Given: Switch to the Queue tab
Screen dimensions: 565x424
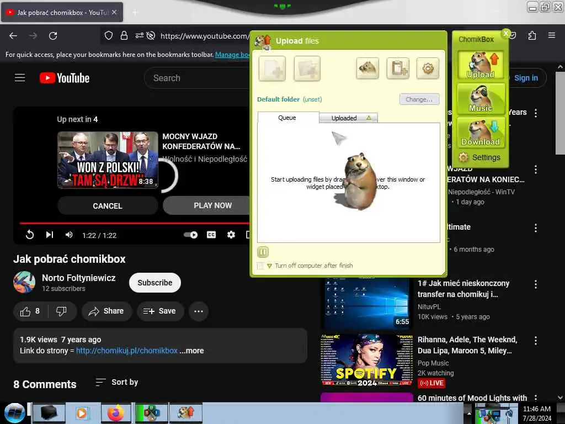Looking at the screenshot, I should pos(287,118).
